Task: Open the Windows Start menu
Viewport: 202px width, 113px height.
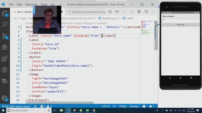Action: click(3, 110)
